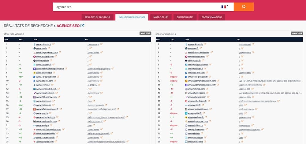Click www.pixalione.fr link in avril table
The height and width of the screenshot is (144, 306).
tap(44, 73)
